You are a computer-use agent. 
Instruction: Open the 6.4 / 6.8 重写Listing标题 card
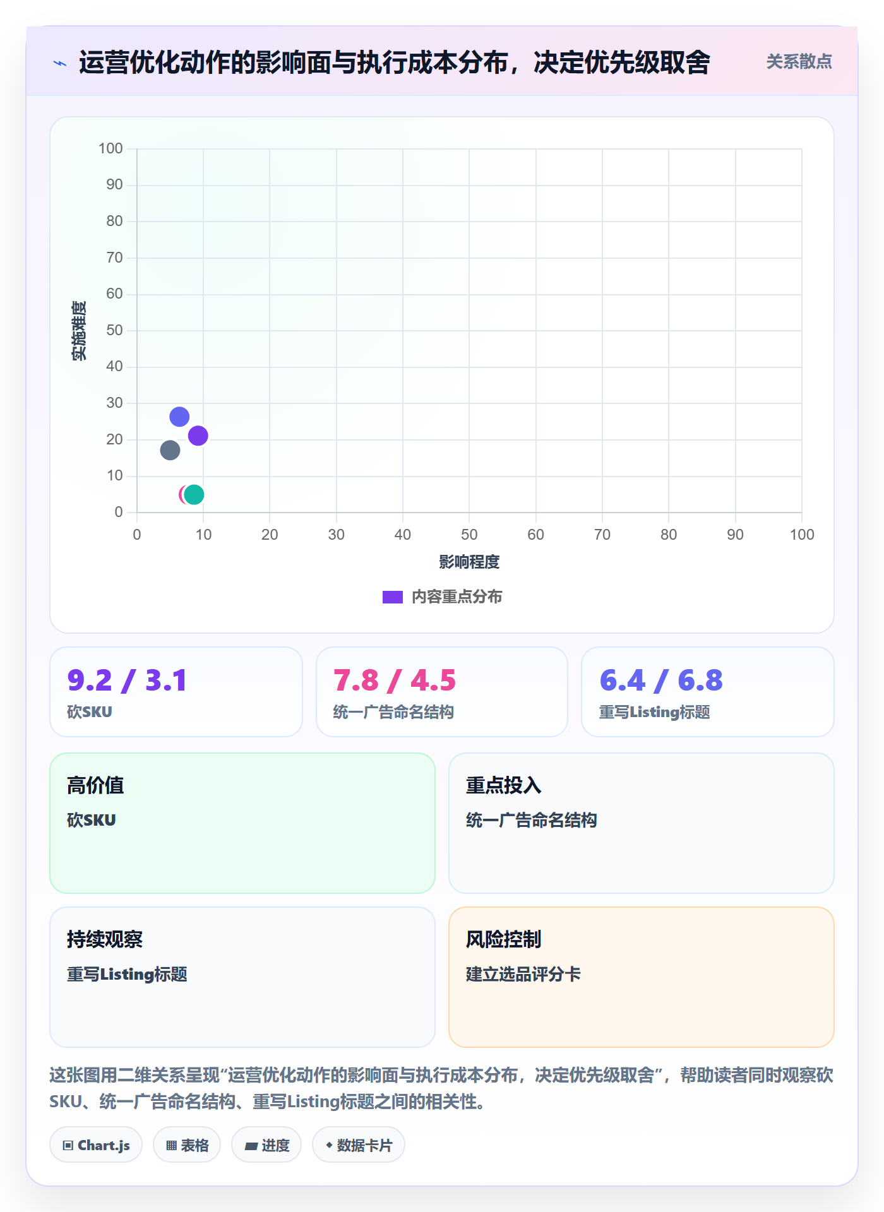coord(708,692)
